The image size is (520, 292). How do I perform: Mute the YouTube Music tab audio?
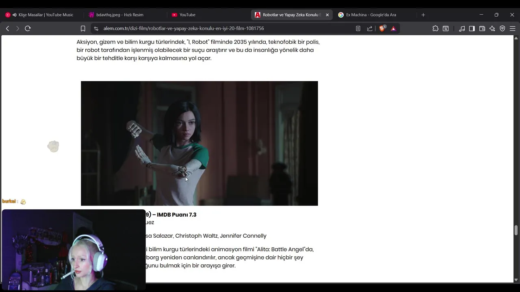pos(15,15)
